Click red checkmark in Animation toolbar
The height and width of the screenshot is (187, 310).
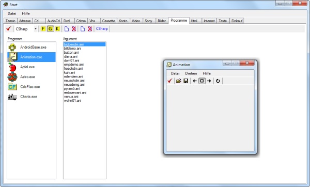(170, 81)
